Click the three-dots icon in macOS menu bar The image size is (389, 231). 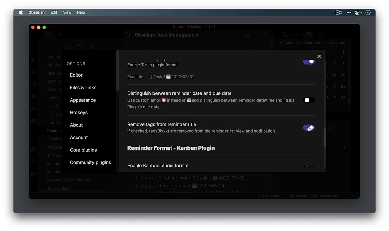coord(349,12)
